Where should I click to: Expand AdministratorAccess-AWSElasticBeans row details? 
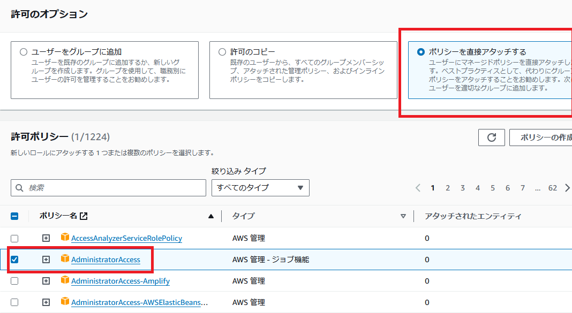pyautogui.click(x=46, y=302)
